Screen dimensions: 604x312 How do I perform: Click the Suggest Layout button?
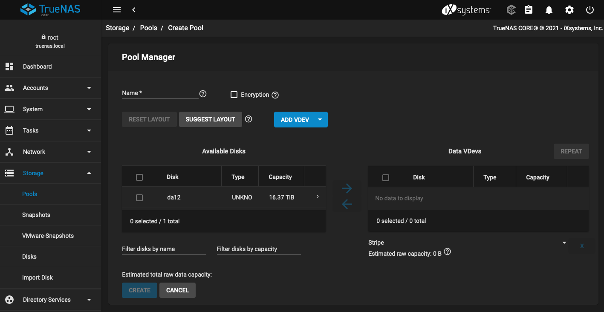pos(211,119)
